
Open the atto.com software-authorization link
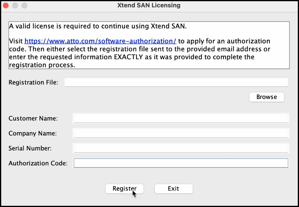[x=100, y=41]
